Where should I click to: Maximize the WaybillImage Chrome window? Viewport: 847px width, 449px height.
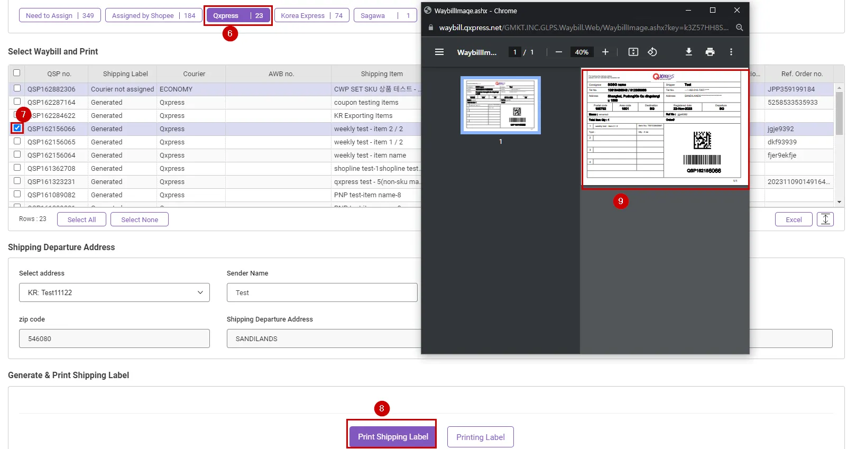(x=713, y=10)
